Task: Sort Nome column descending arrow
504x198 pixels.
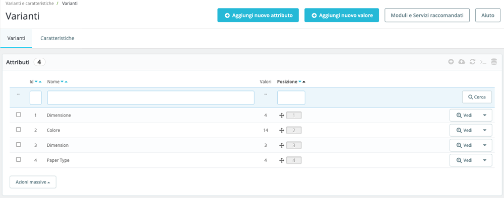Action: coord(62,82)
